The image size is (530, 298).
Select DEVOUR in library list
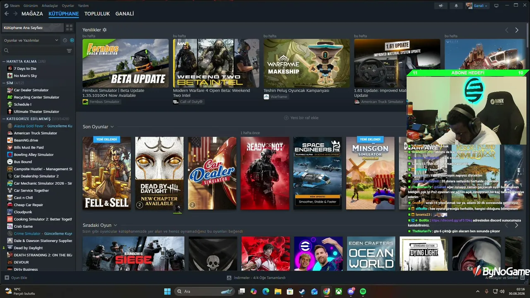(22, 262)
